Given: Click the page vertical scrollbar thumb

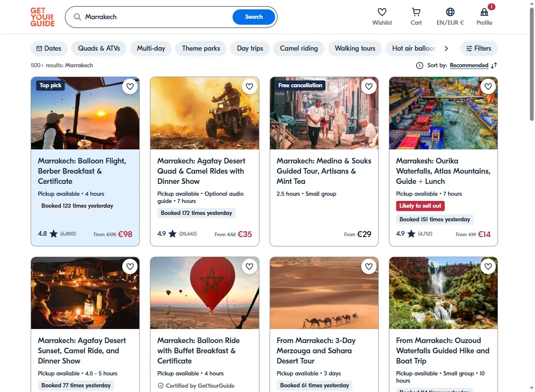Looking at the screenshot, I should click(x=531, y=64).
